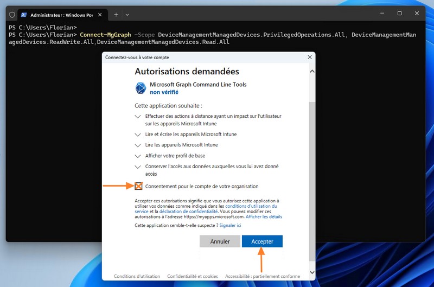
Task: Click the 'Connect-MgGraph' command text
Action: click(105, 35)
